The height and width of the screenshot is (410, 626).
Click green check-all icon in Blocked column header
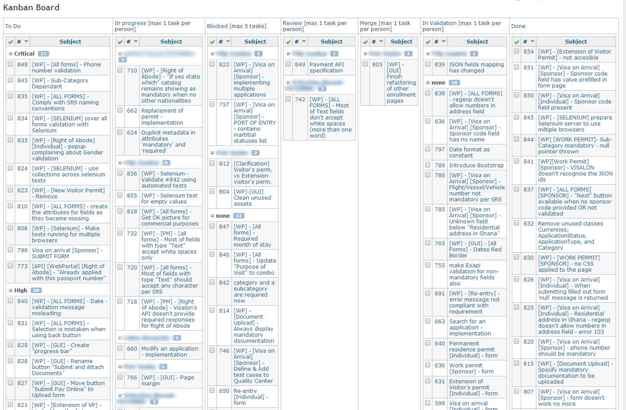click(212, 42)
